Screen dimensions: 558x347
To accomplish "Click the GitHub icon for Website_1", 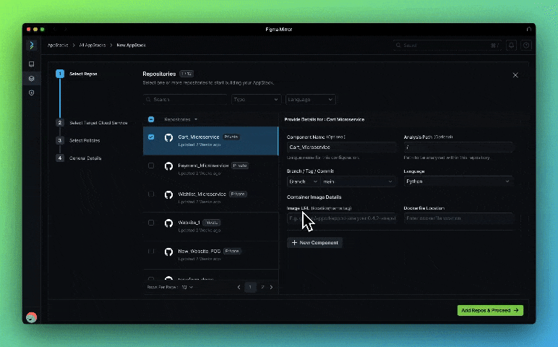I will 168,223.
